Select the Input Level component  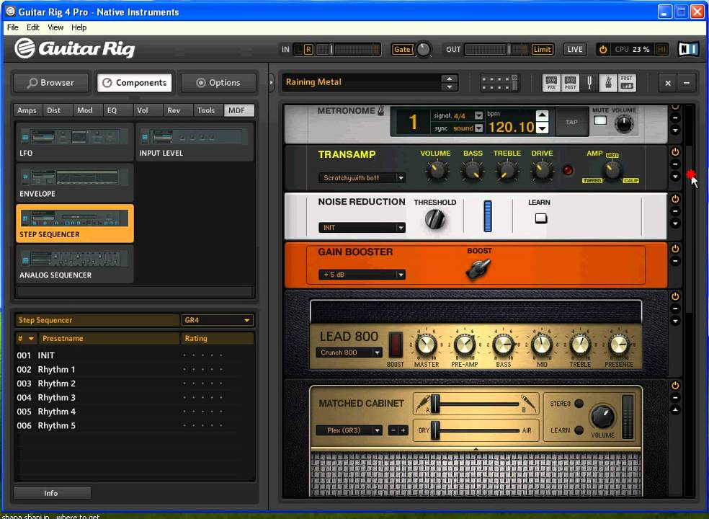[x=195, y=142]
